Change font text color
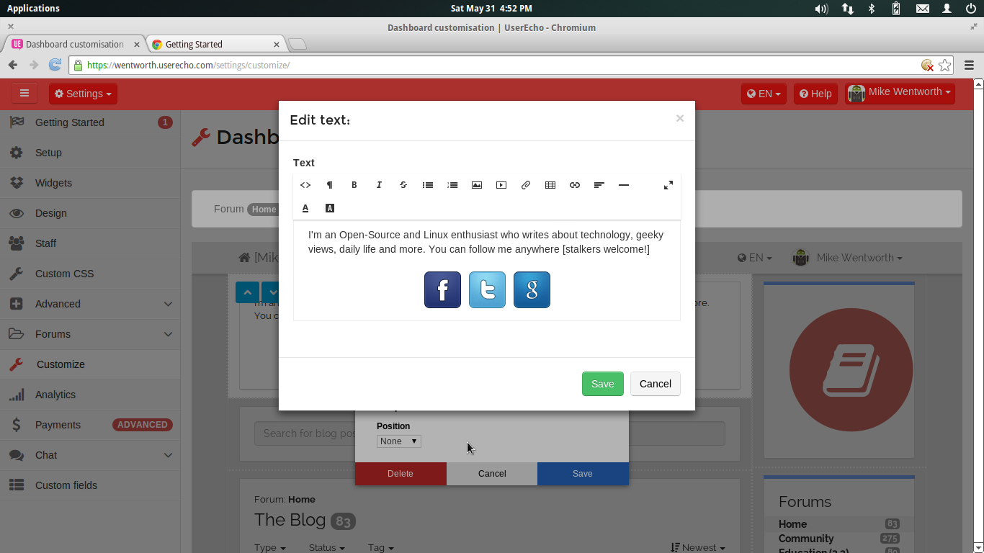 (305, 208)
